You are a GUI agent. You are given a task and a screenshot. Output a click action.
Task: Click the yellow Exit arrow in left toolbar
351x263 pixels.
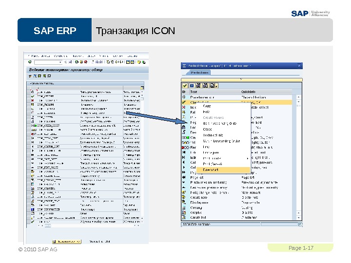point(81,62)
